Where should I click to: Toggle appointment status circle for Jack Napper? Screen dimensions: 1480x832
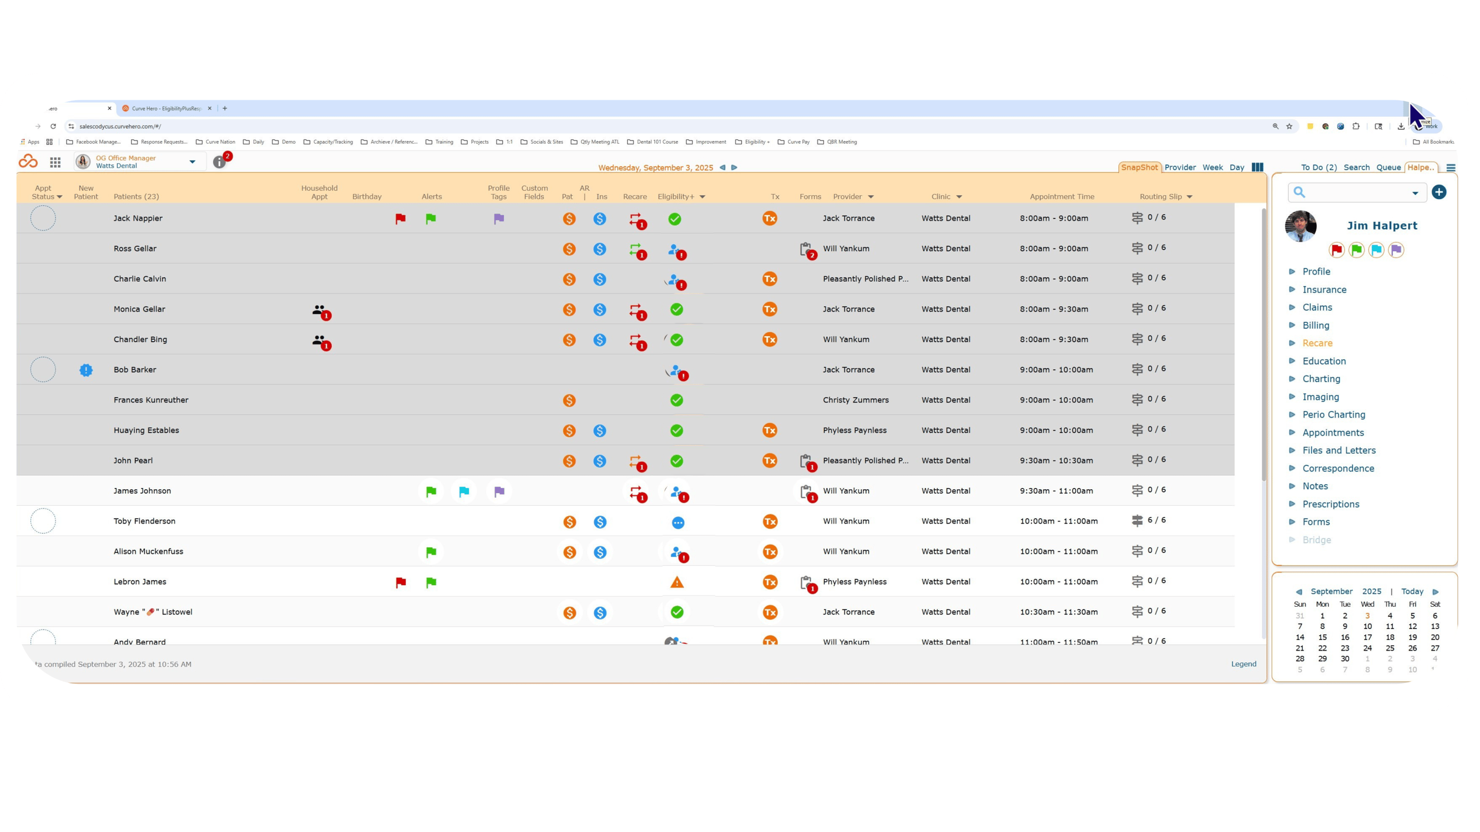coord(43,218)
